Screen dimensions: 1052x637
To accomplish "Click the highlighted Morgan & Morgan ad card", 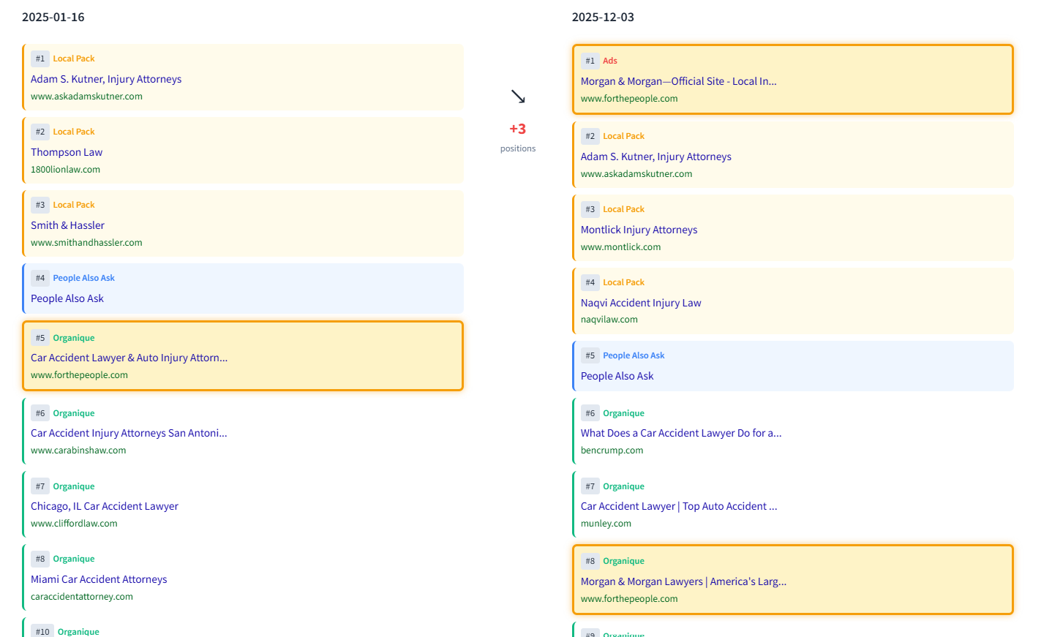I will 792,79.
